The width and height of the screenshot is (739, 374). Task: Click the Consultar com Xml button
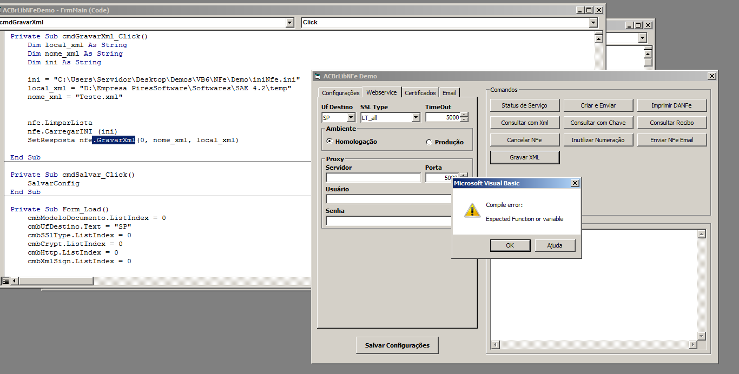524,123
